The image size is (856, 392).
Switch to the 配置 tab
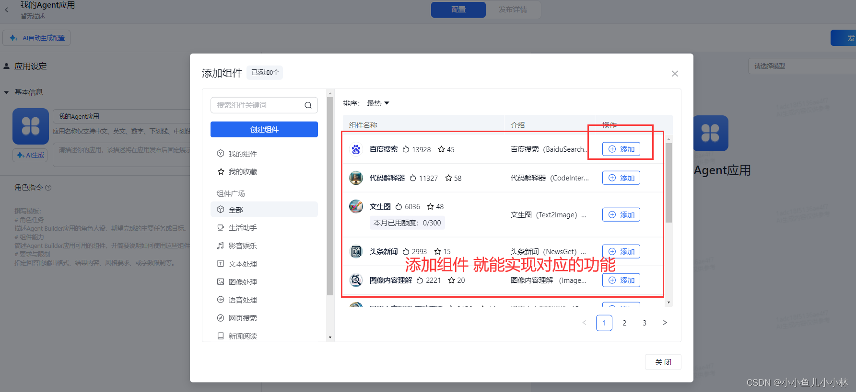tap(458, 10)
